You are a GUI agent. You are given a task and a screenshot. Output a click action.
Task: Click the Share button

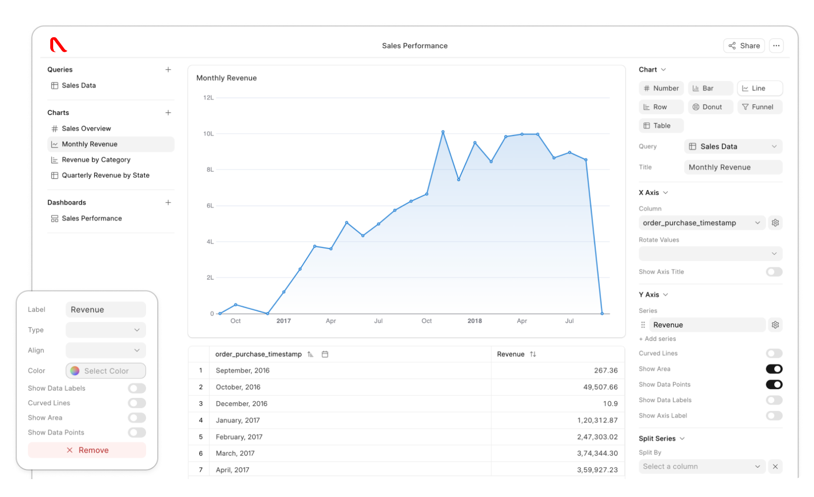click(x=744, y=46)
